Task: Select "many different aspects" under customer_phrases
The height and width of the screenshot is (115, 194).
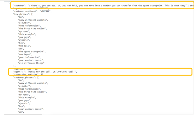Action: click(x=33, y=83)
